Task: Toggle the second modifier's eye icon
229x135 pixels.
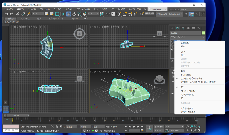Action: pyautogui.click(x=172, y=44)
